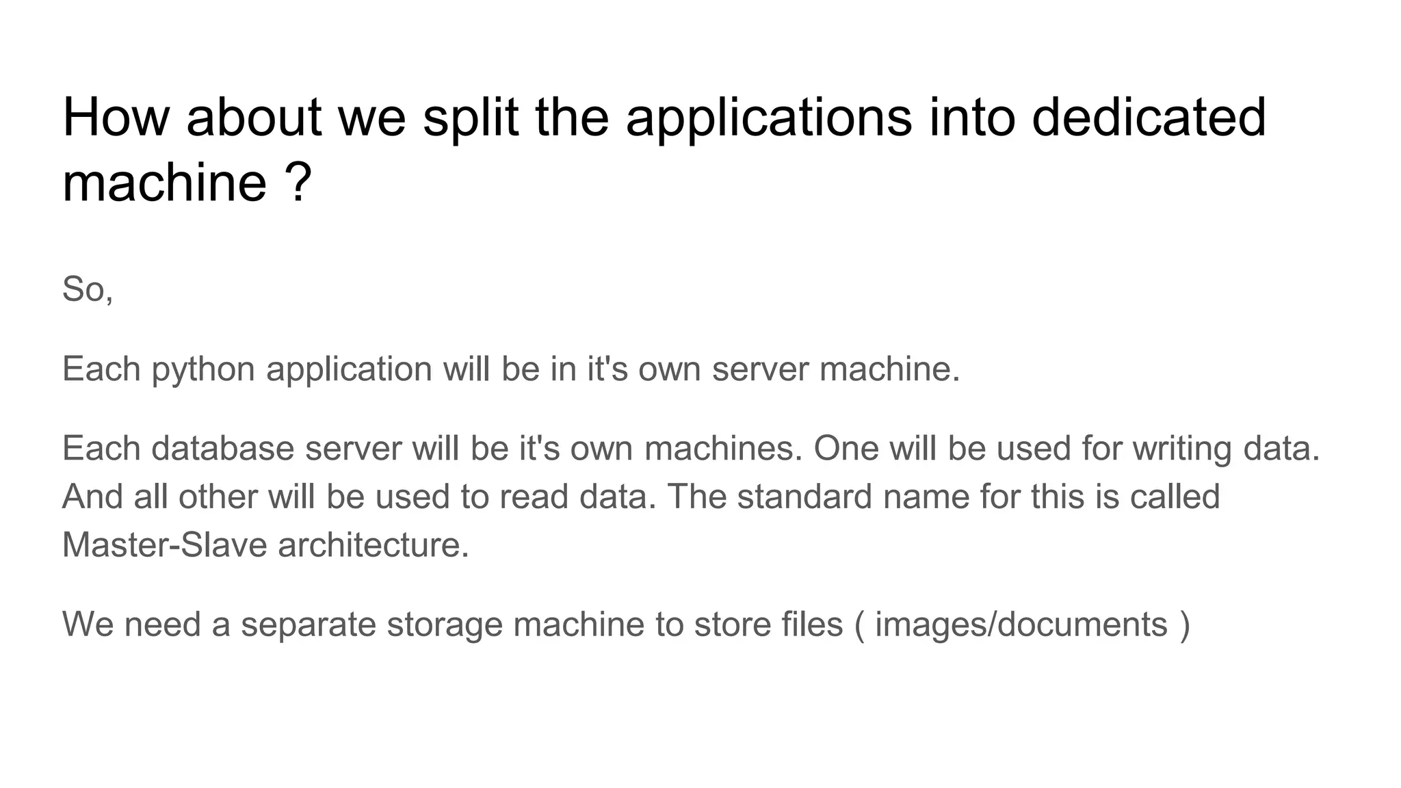
Task: Click the "So," line of text
Action: click(x=88, y=289)
